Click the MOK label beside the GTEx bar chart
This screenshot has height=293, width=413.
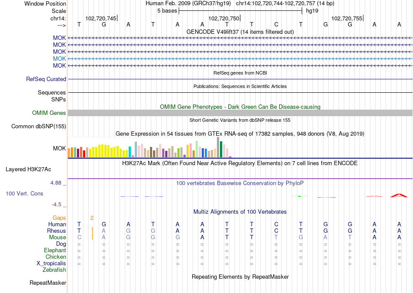point(59,148)
